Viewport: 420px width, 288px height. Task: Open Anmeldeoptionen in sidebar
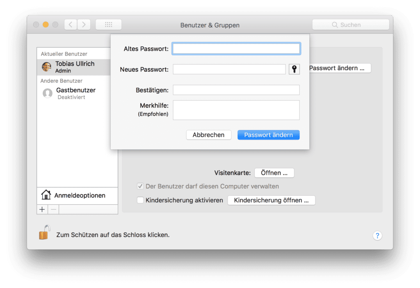tap(78, 196)
